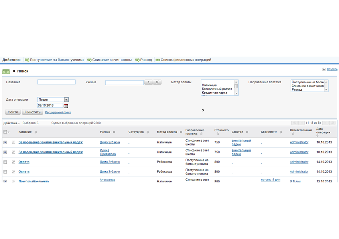Sort by the Направление платежа column

click(195, 132)
